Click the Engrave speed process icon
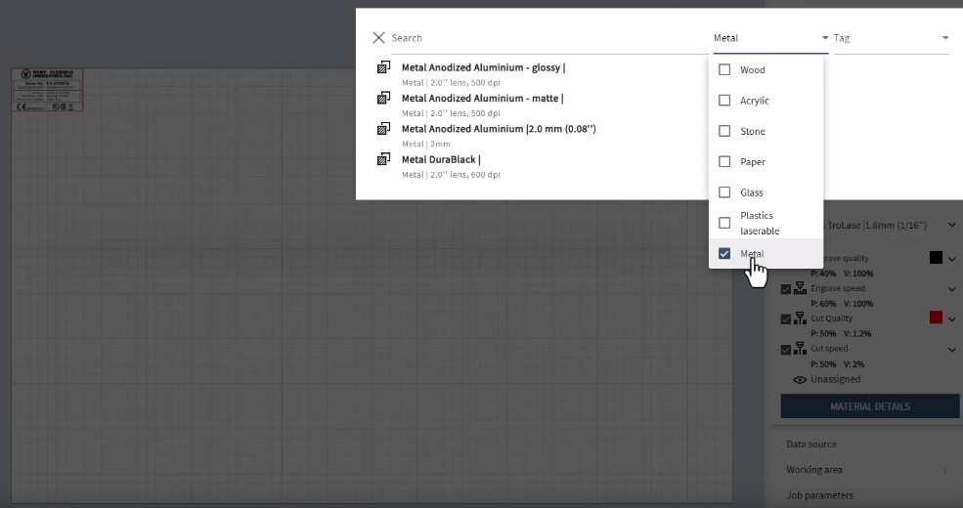The width and height of the screenshot is (963, 508). (x=801, y=289)
